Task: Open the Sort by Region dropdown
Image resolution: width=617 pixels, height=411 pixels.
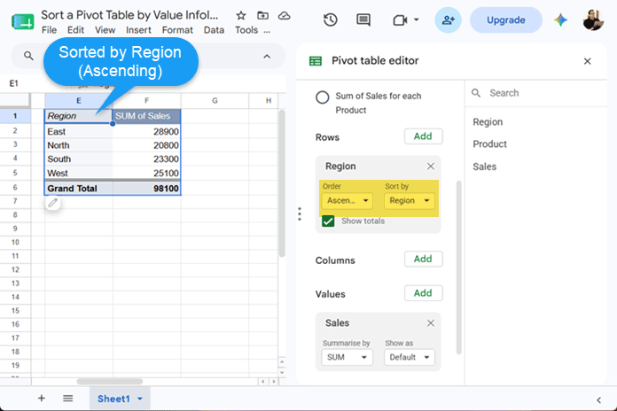Action: pyautogui.click(x=410, y=200)
